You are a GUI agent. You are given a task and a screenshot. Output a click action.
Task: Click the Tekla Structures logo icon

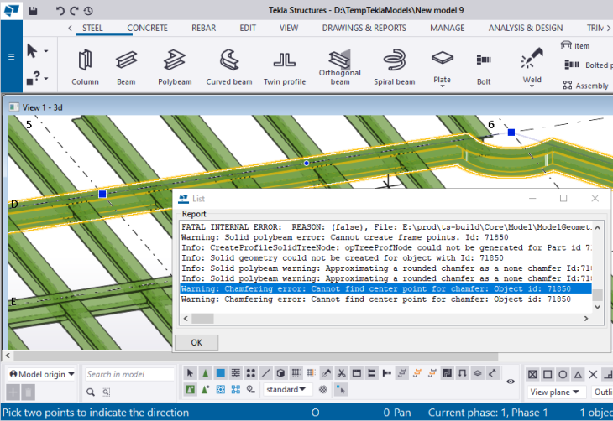click(11, 10)
